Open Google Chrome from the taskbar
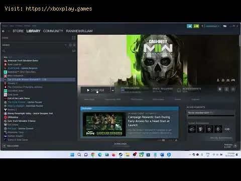The width and height of the screenshot is (241, 181). [93, 154]
